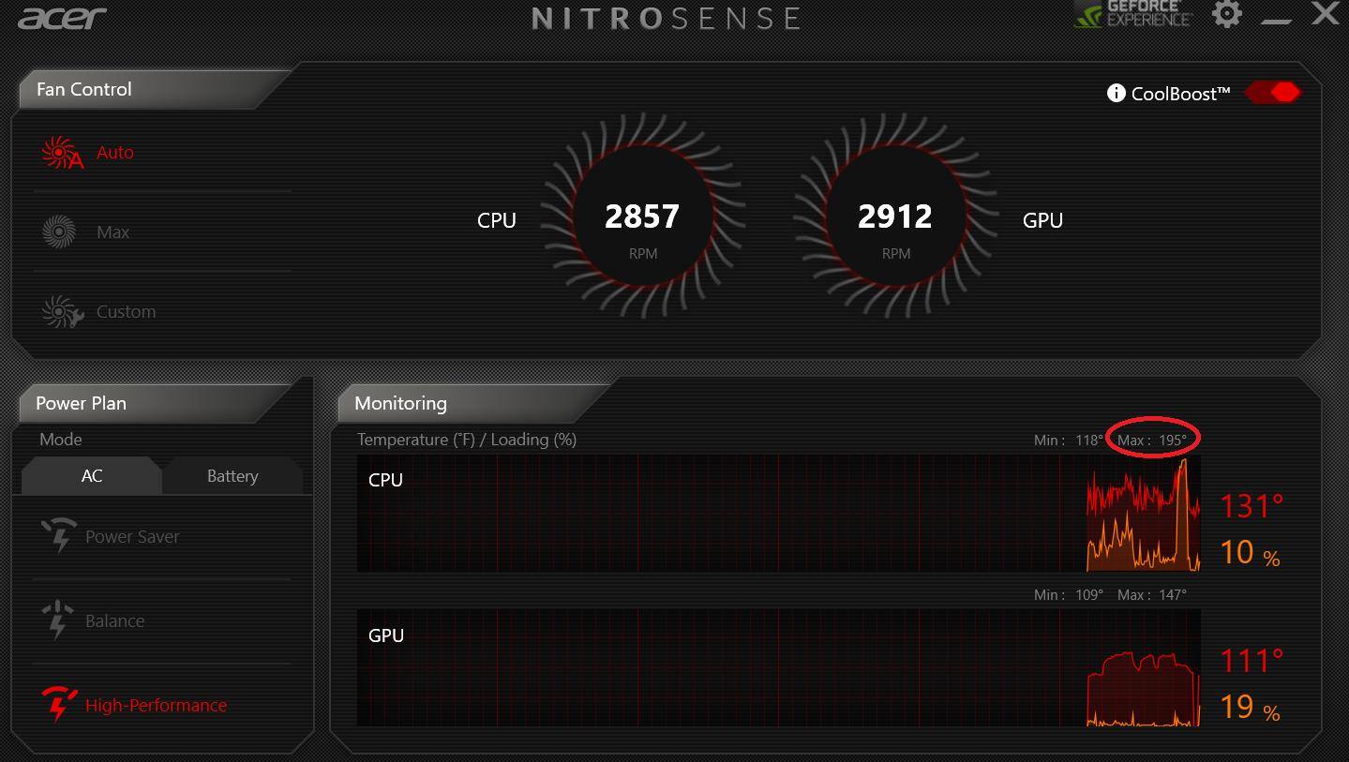
Task: Click the CPU temperature graph
Action: click(x=778, y=513)
